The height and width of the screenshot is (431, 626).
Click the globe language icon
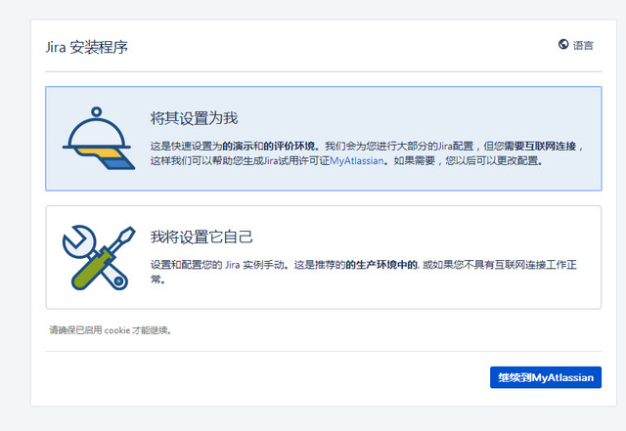pos(563,44)
